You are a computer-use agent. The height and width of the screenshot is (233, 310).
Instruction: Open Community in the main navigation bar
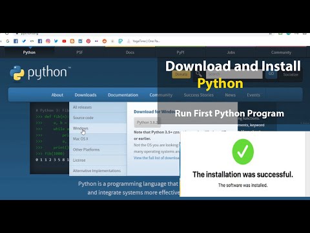161,95
